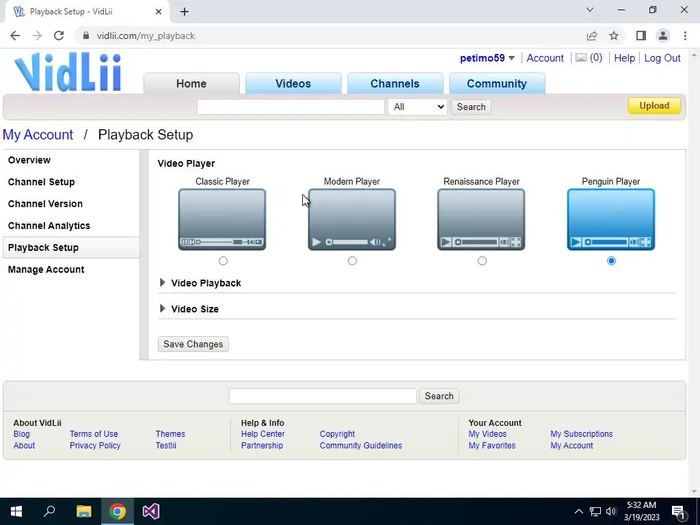Open the tab search chevron
Screen dimensions: 700x525
(590, 10)
